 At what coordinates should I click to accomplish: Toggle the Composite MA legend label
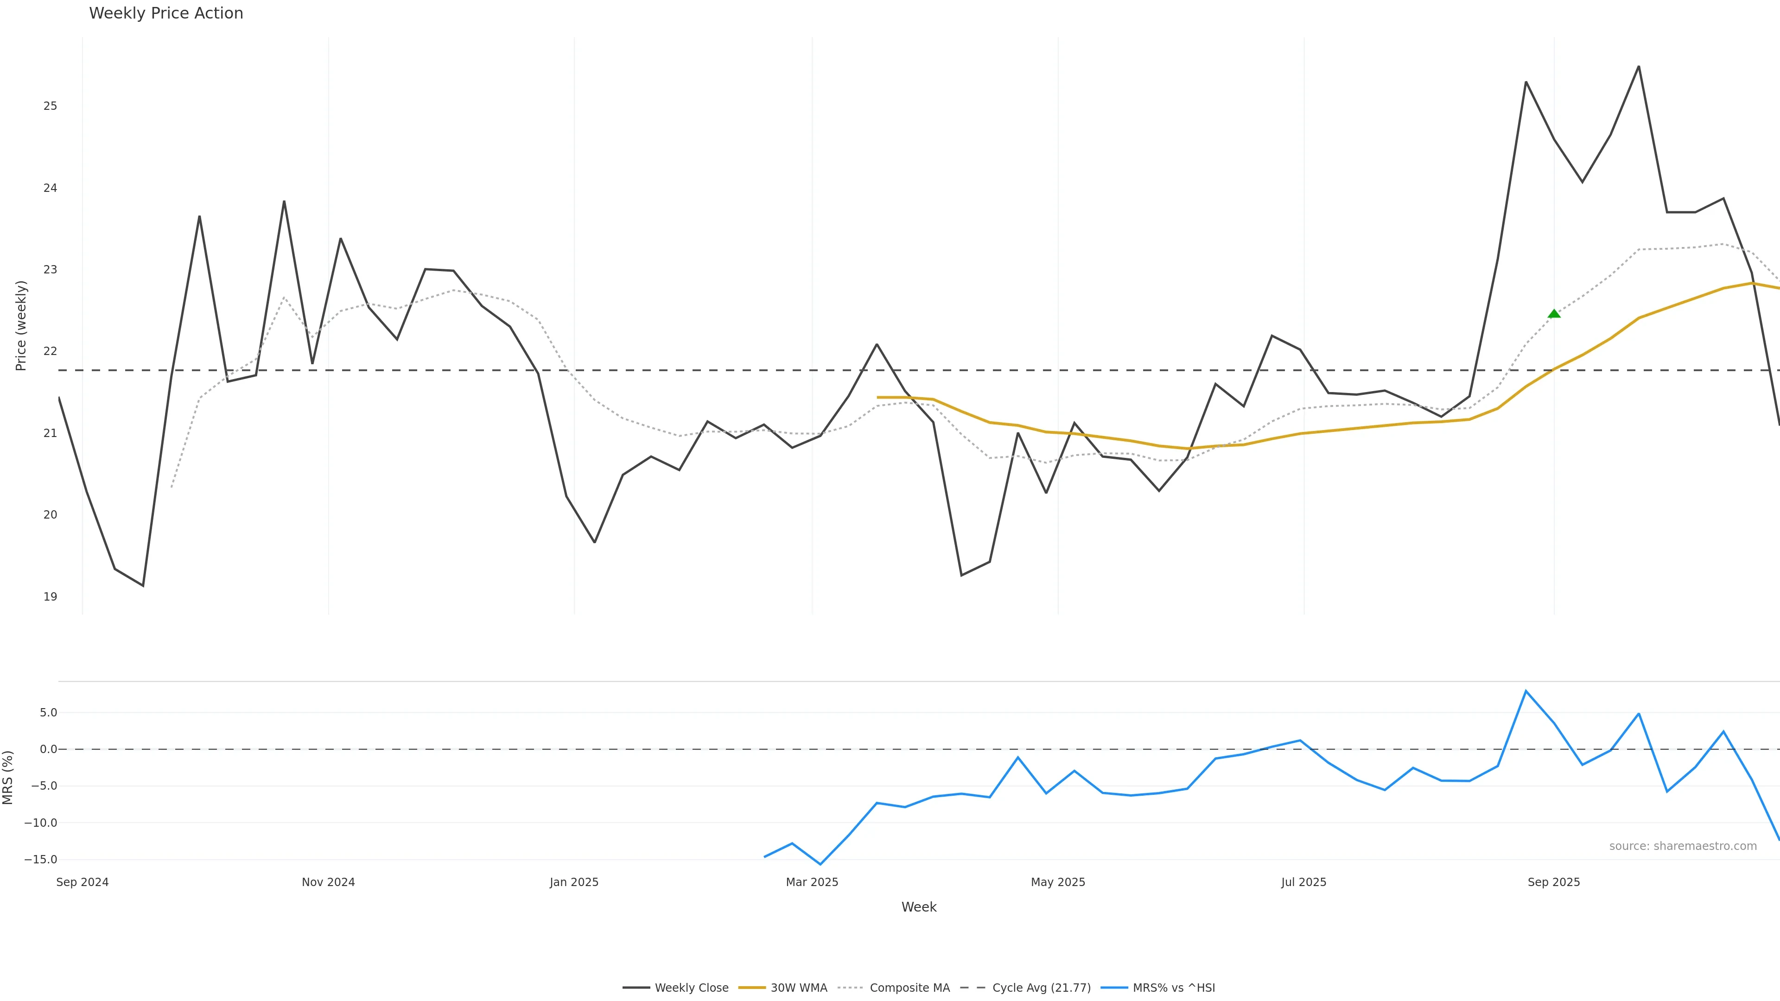pyautogui.click(x=909, y=988)
